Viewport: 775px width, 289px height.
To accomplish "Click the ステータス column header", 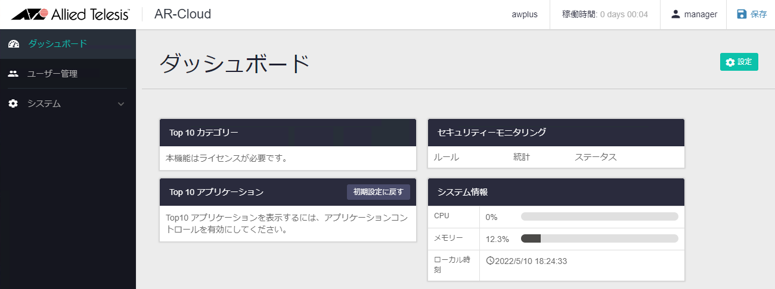I will point(595,157).
